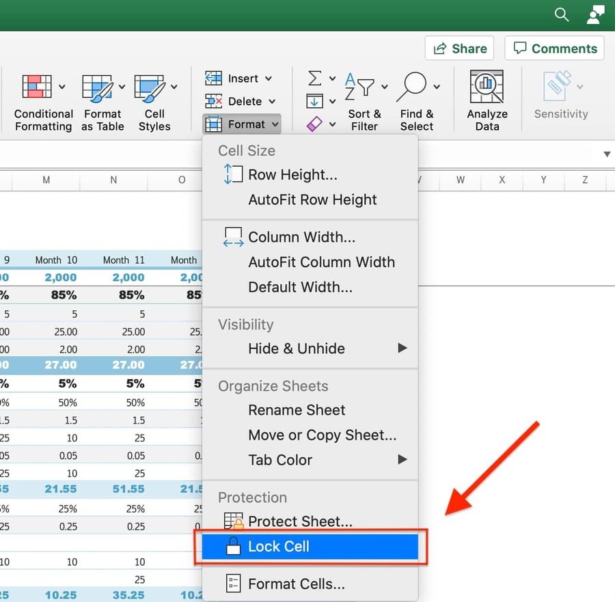615x602 pixels.
Task: Click the Cell Styles icon
Action: click(150, 88)
